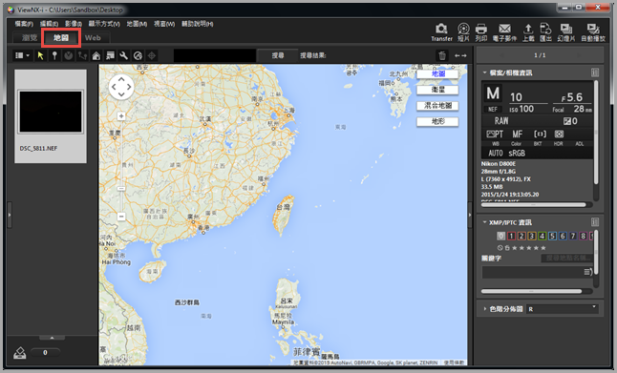Click the map location search field
The width and height of the screenshot is (617, 373).
pos(215,56)
